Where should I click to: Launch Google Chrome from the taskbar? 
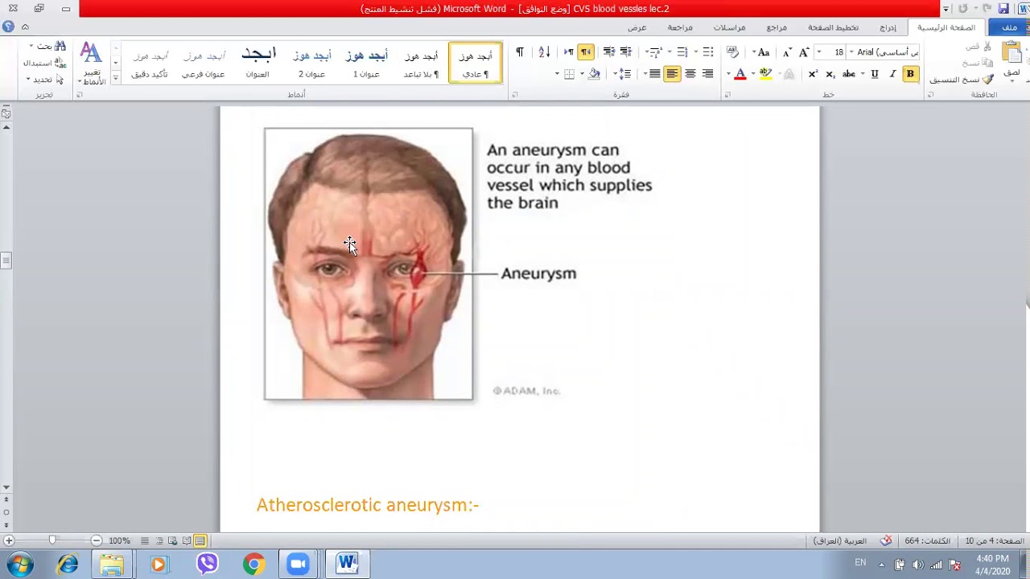[x=253, y=565]
